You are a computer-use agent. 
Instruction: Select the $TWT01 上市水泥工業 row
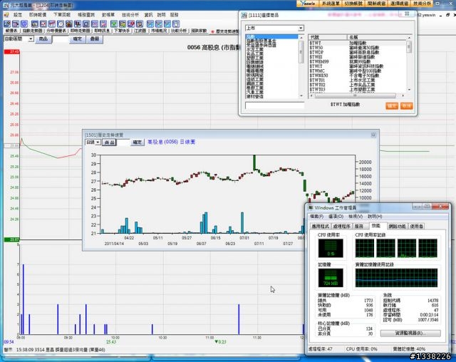[358, 81]
